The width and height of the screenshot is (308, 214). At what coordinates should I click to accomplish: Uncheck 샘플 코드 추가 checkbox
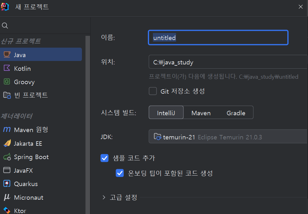point(104,158)
